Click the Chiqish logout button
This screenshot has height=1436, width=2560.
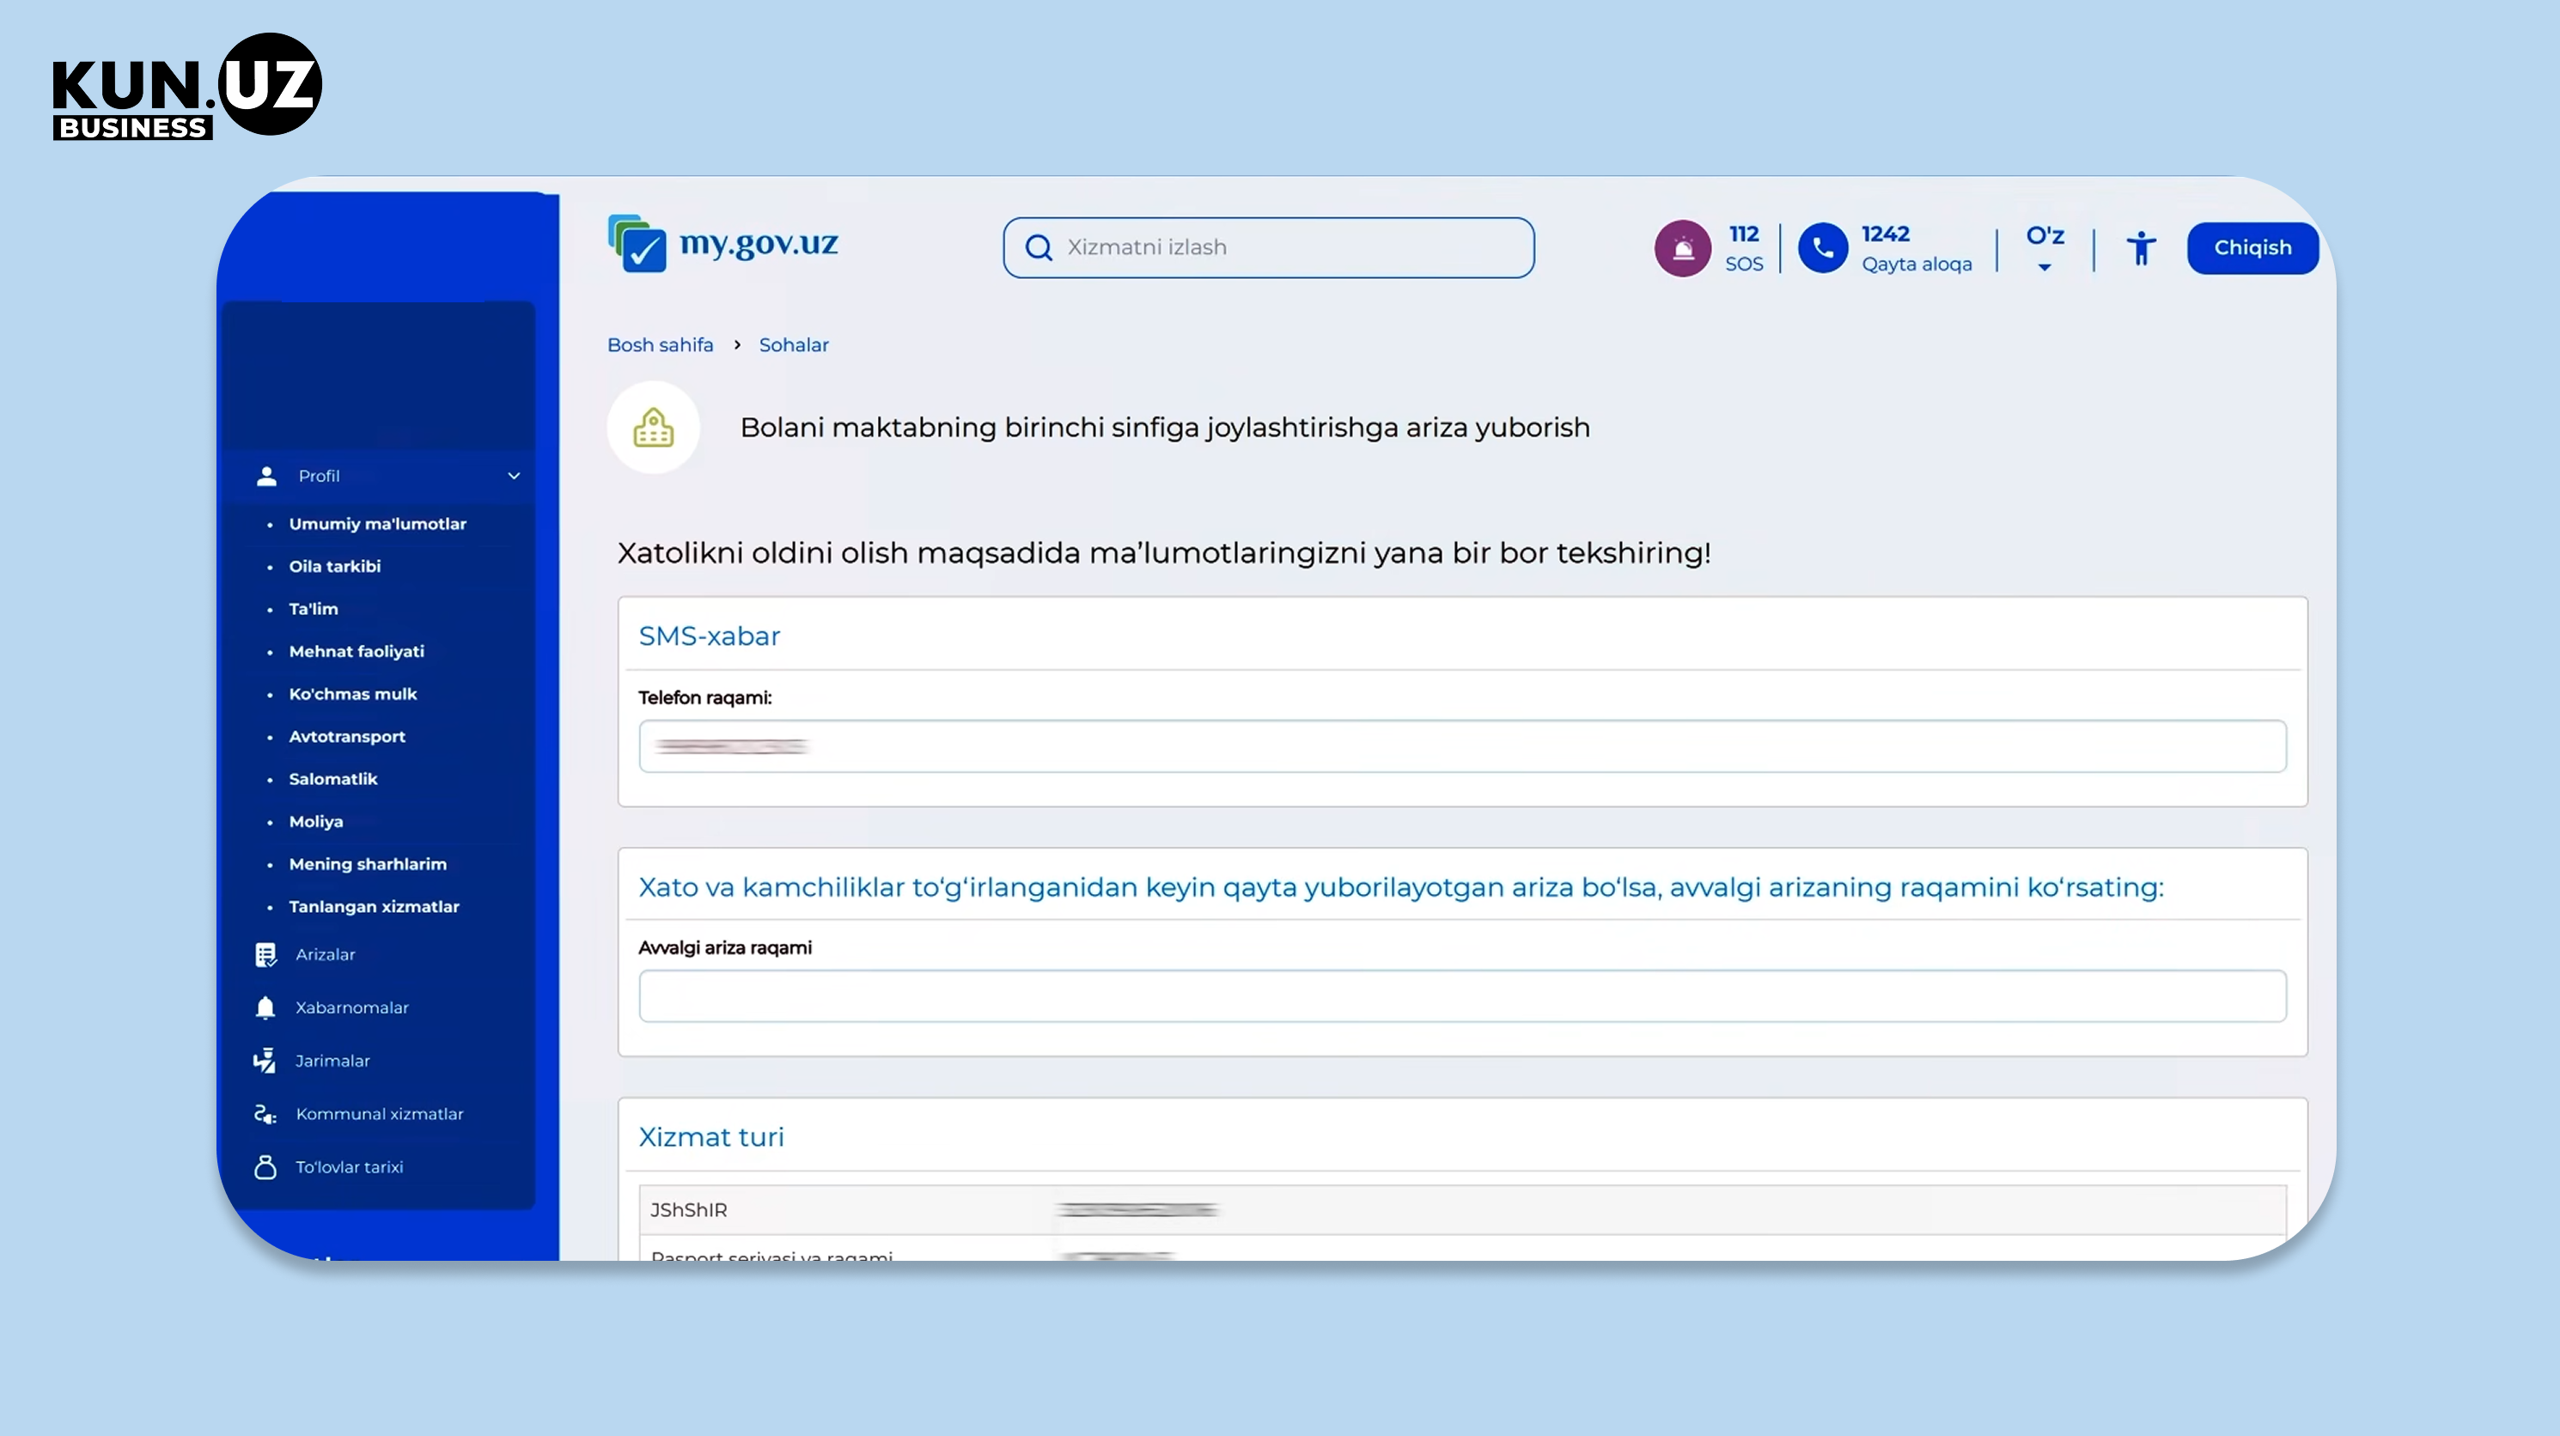tap(2252, 247)
